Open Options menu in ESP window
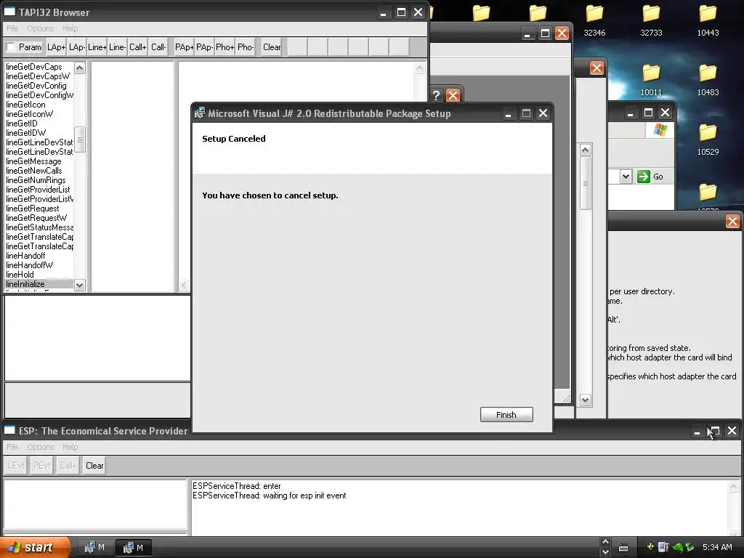Screen dimensions: 744x558 pyautogui.click(x=41, y=447)
